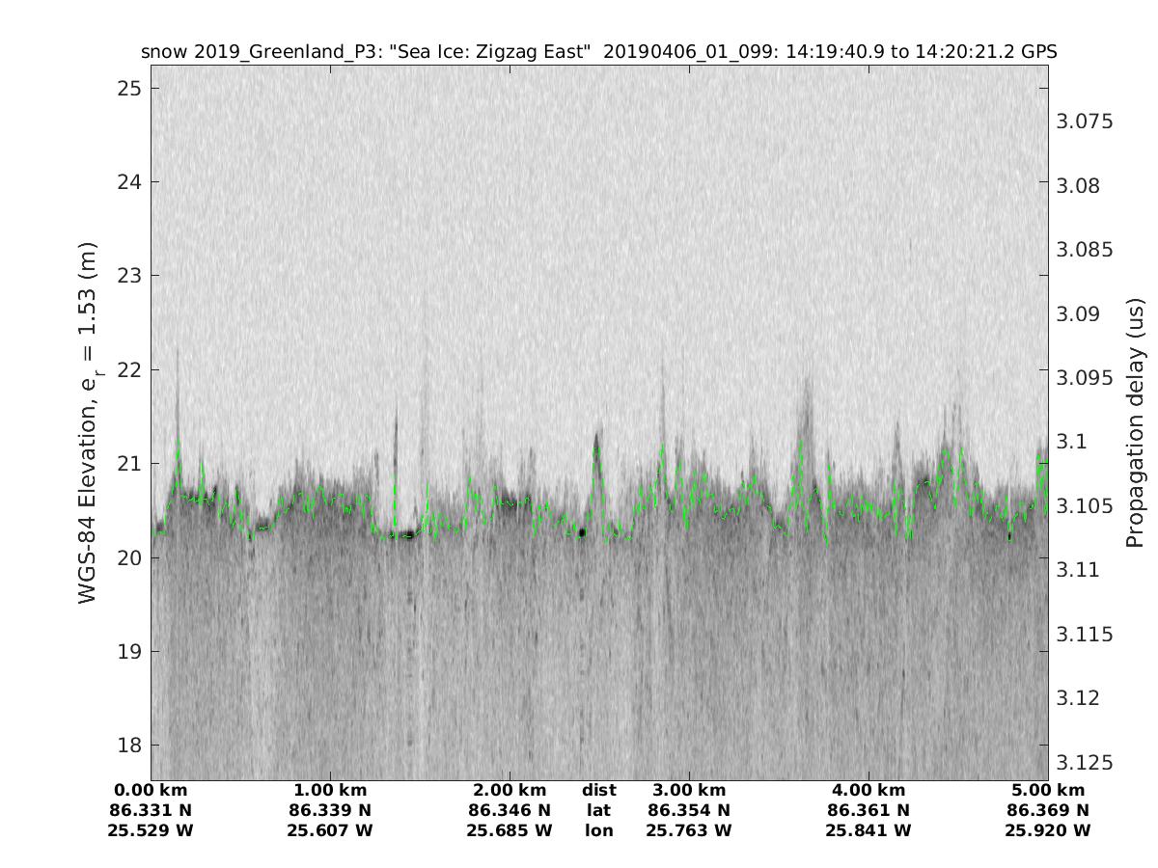The width and height of the screenshot is (1158, 868).
Task: Click the "1.00 km" distance label
Action: coord(330,790)
